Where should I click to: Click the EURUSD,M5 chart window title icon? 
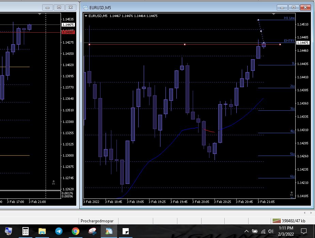pos(85,7)
